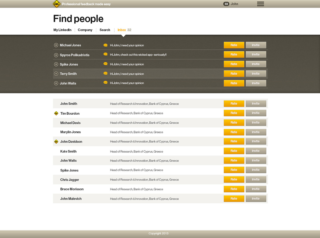Click the yellow diamond app logo
Screen dimensions: 320x238
[x=57, y=4]
